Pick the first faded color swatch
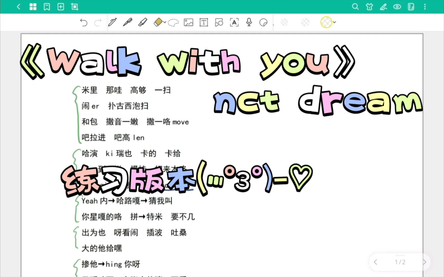This screenshot has height=277, width=444. pos(284,22)
